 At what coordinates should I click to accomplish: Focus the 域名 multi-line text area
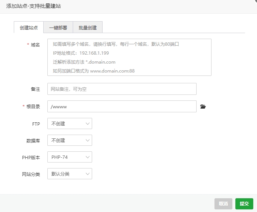[129, 57]
